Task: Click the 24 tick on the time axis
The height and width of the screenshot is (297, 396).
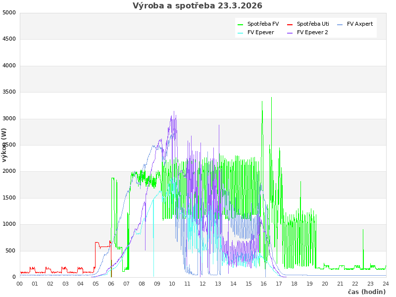Action: (386, 284)
